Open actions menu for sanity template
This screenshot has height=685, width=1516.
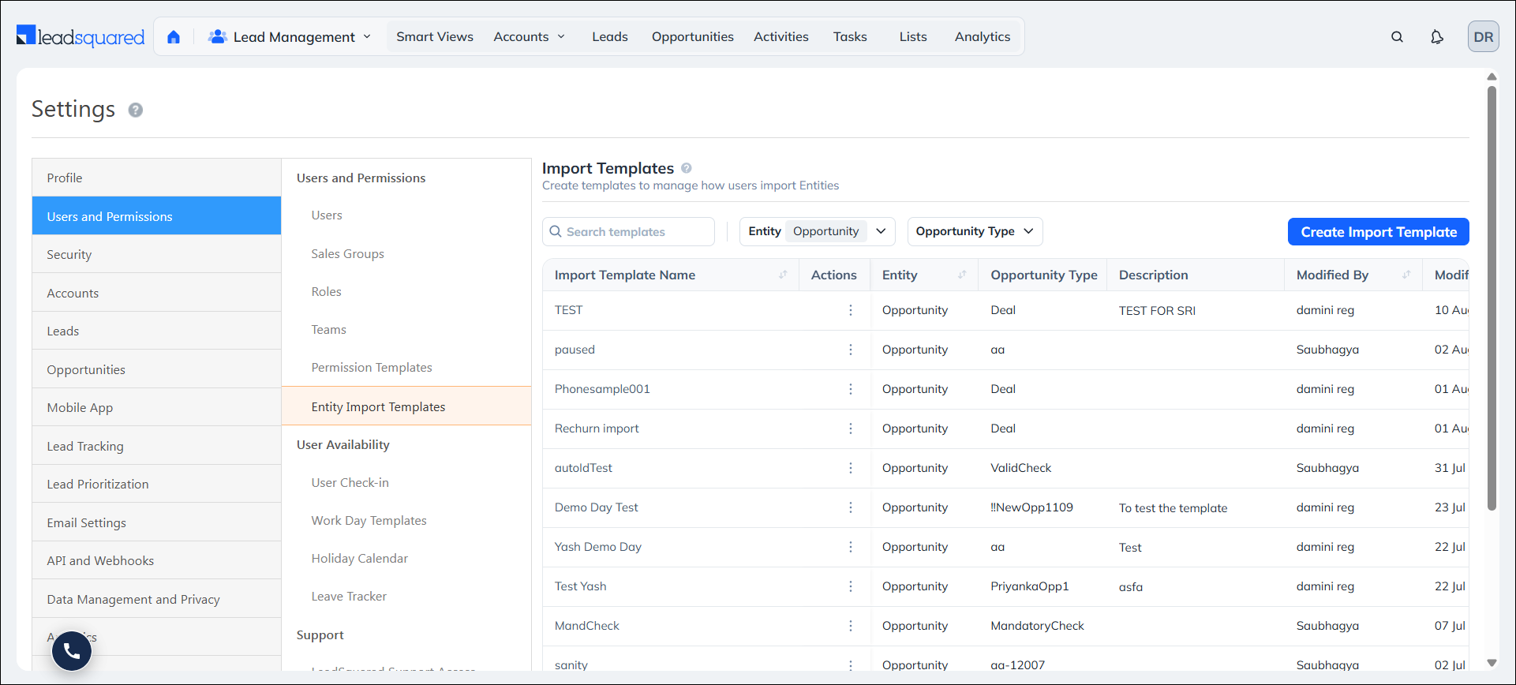click(x=851, y=665)
